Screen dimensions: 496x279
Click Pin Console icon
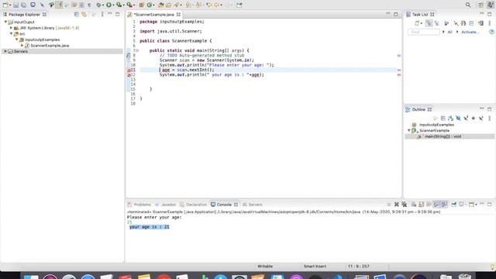click(x=454, y=205)
